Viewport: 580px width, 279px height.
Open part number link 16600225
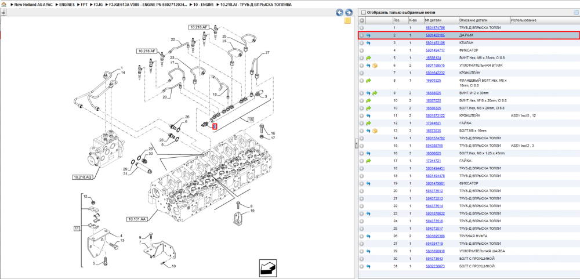click(433, 80)
